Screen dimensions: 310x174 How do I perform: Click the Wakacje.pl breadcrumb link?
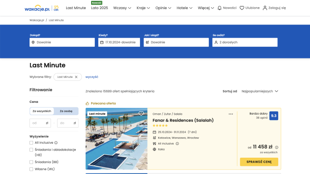coord(37,20)
